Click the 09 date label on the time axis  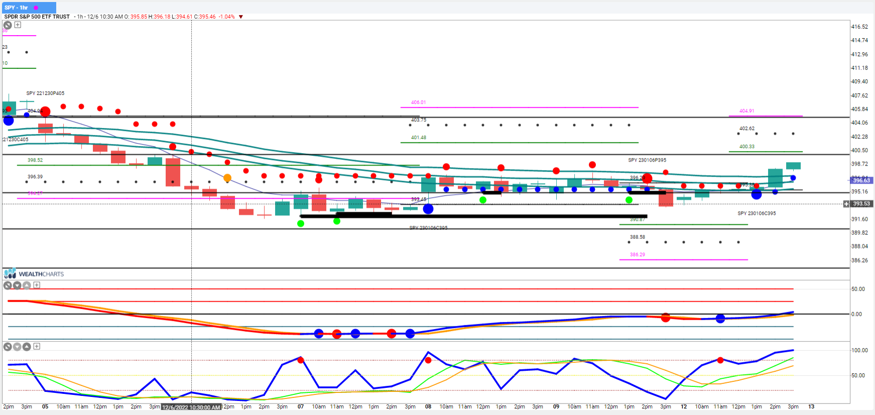pos(556,406)
